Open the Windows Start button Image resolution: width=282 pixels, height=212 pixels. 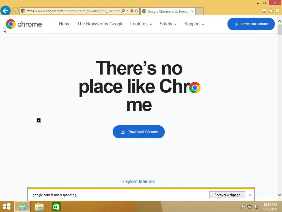click(7, 206)
